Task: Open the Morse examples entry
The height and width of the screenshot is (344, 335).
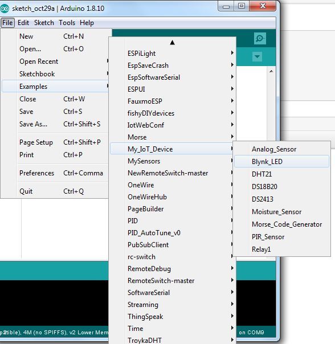Action: pyautogui.click(x=172, y=137)
